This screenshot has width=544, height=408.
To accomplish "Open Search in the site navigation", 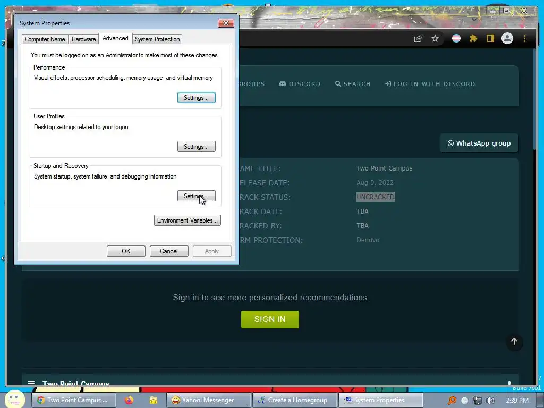I will [x=353, y=84].
